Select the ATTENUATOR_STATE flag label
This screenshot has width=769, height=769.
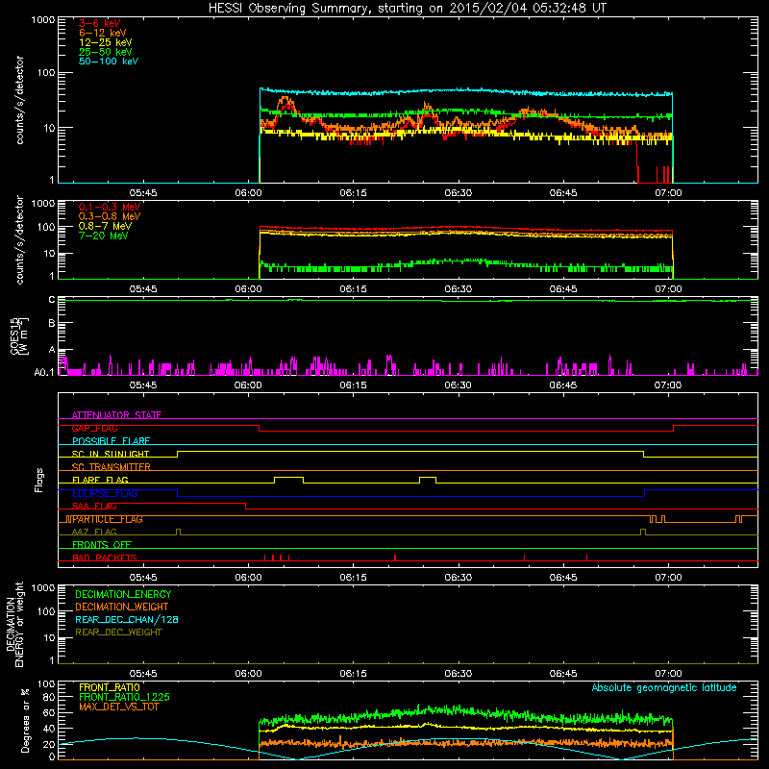[116, 415]
